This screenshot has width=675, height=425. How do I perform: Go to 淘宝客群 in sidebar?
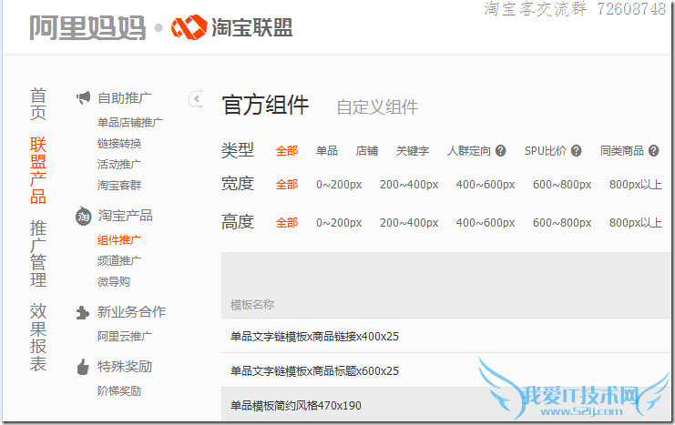point(119,186)
